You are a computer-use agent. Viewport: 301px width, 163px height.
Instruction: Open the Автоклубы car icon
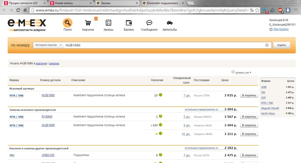pyautogui.click(x=170, y=23)
